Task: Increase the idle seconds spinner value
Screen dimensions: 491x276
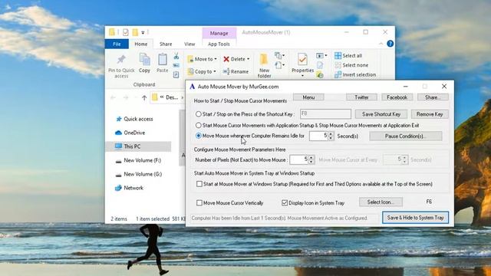Action: [x=331, y=134]
